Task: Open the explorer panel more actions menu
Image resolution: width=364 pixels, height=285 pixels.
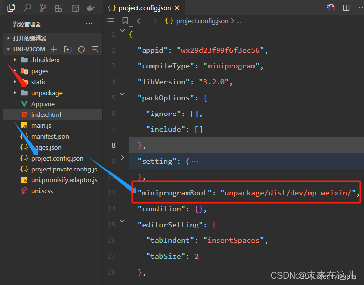Action: [x=89, y=24]
